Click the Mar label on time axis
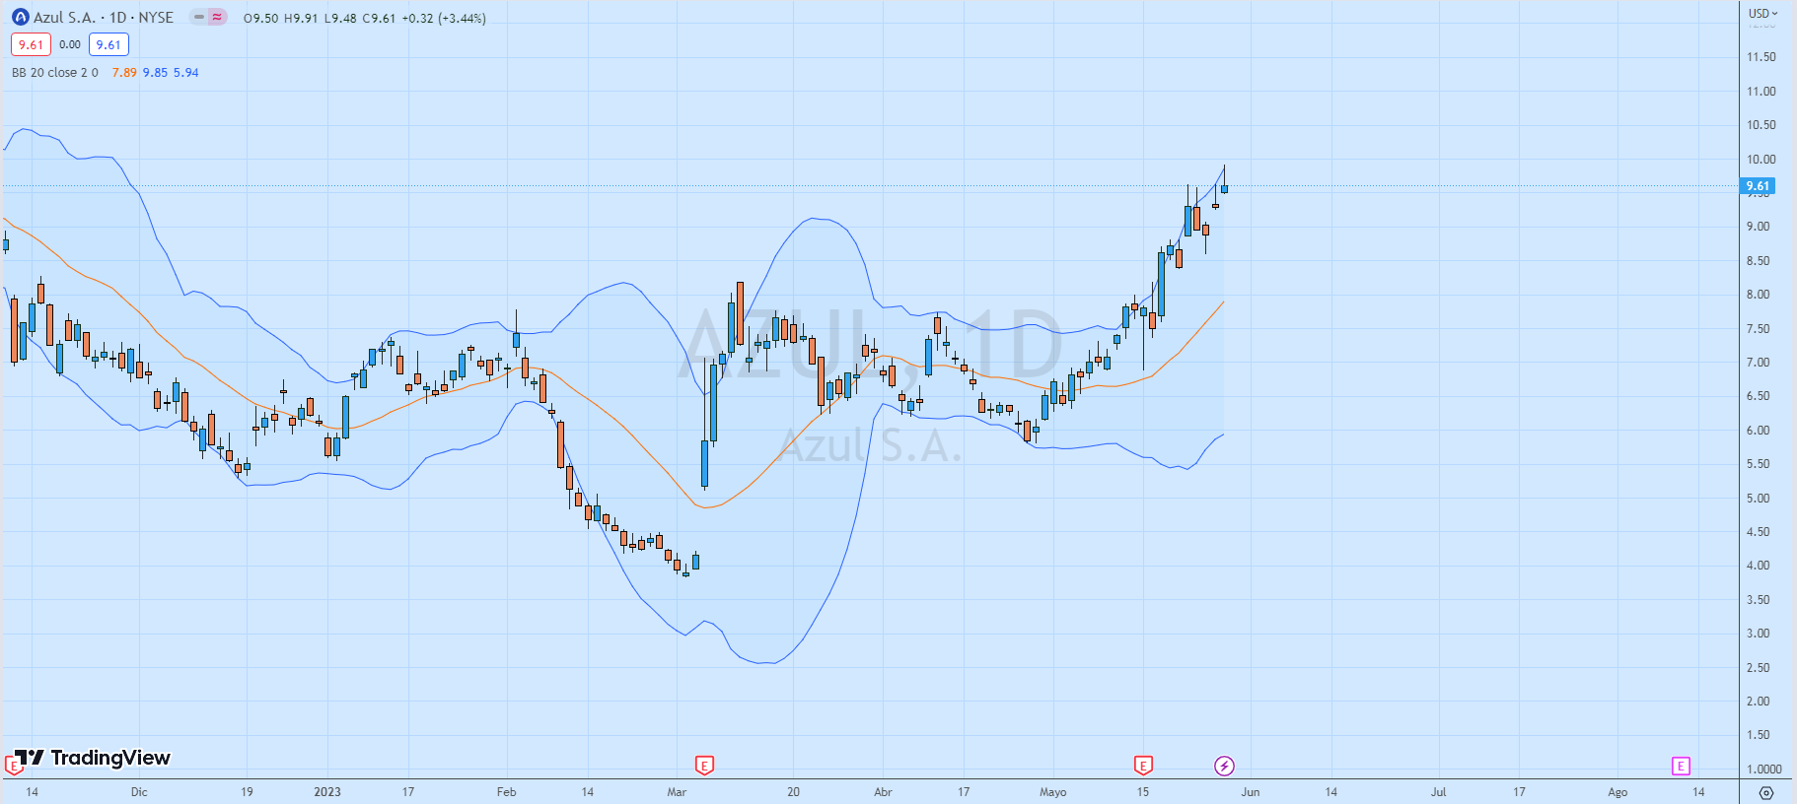This screenshot has width=1797, height=804. click(677, 792)
